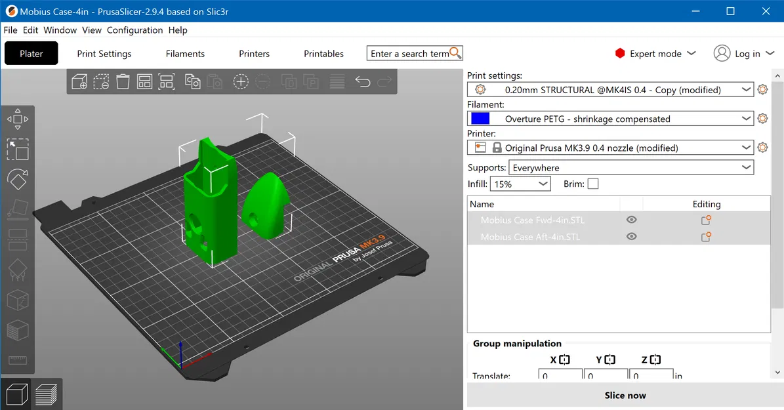Click the Variable layer height icon
The image size is (784, 410).
[x=337, y=81]
